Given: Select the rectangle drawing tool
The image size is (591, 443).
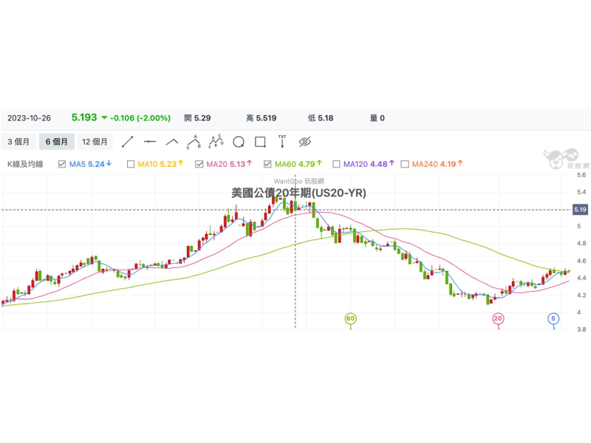Looking at the screenshot, I should (x=261, y=142).
